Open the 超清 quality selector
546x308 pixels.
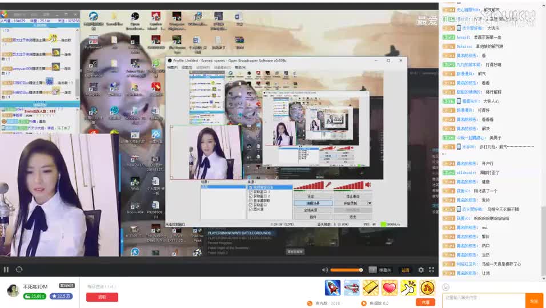point(406,270)
